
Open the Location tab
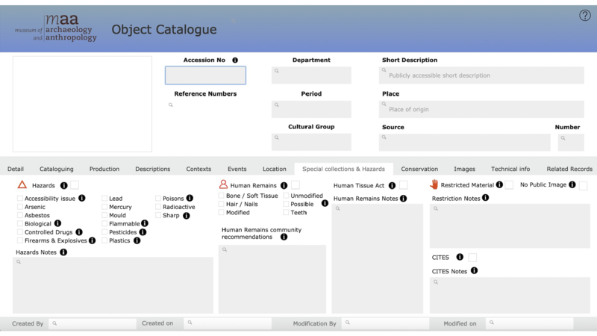[x=275, y=169]
